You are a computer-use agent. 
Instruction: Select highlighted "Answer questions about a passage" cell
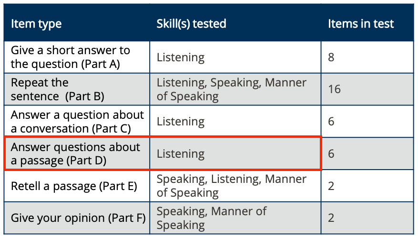coord(75,154)
